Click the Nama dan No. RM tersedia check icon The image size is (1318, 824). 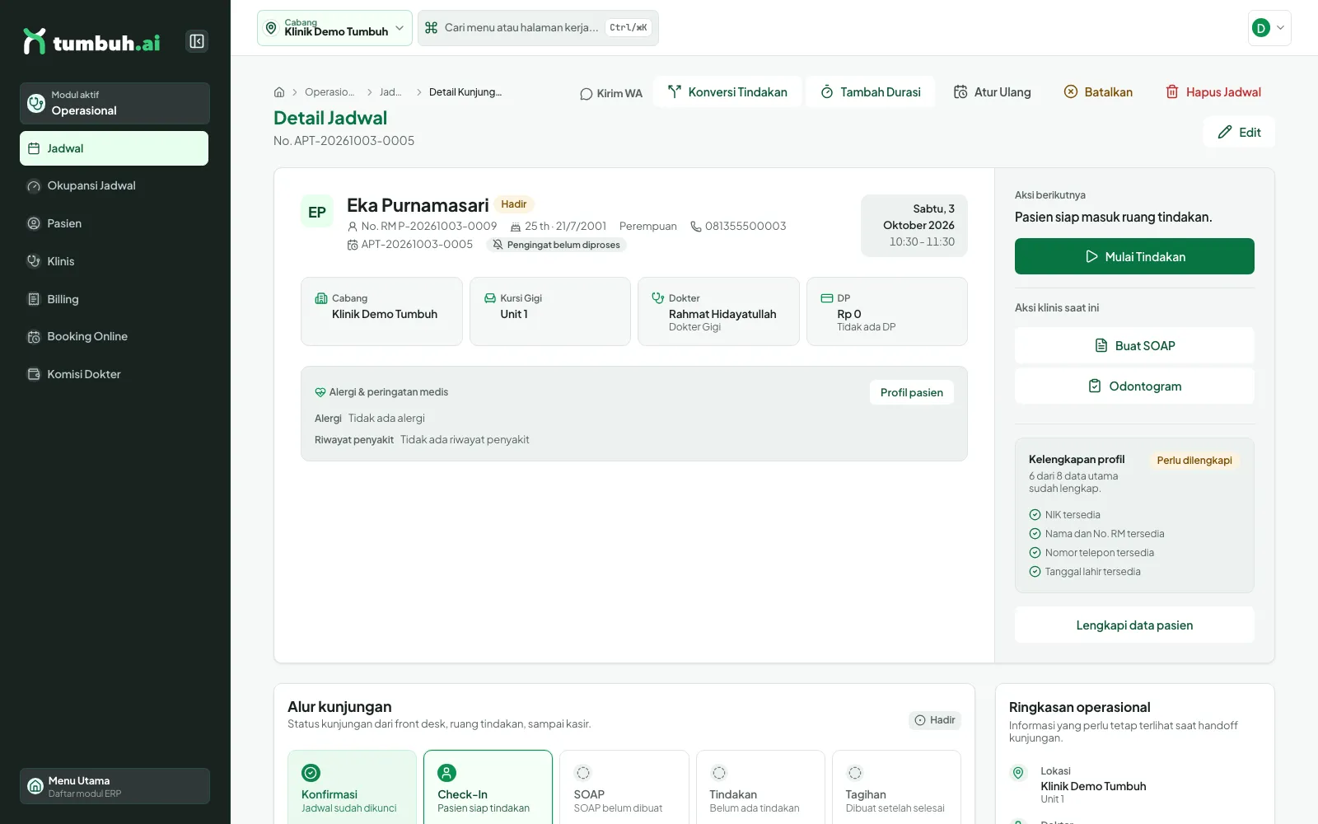pos(1035,534)
